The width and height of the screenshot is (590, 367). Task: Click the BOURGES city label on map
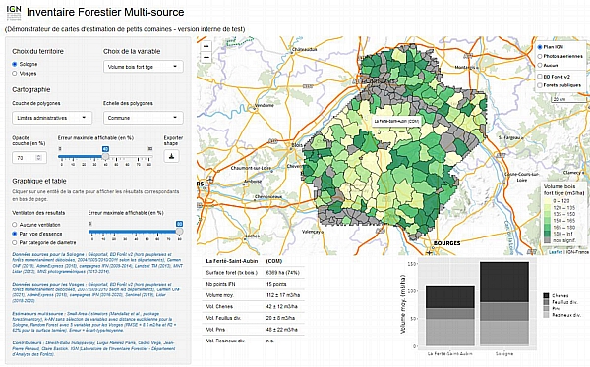(446, 243)
